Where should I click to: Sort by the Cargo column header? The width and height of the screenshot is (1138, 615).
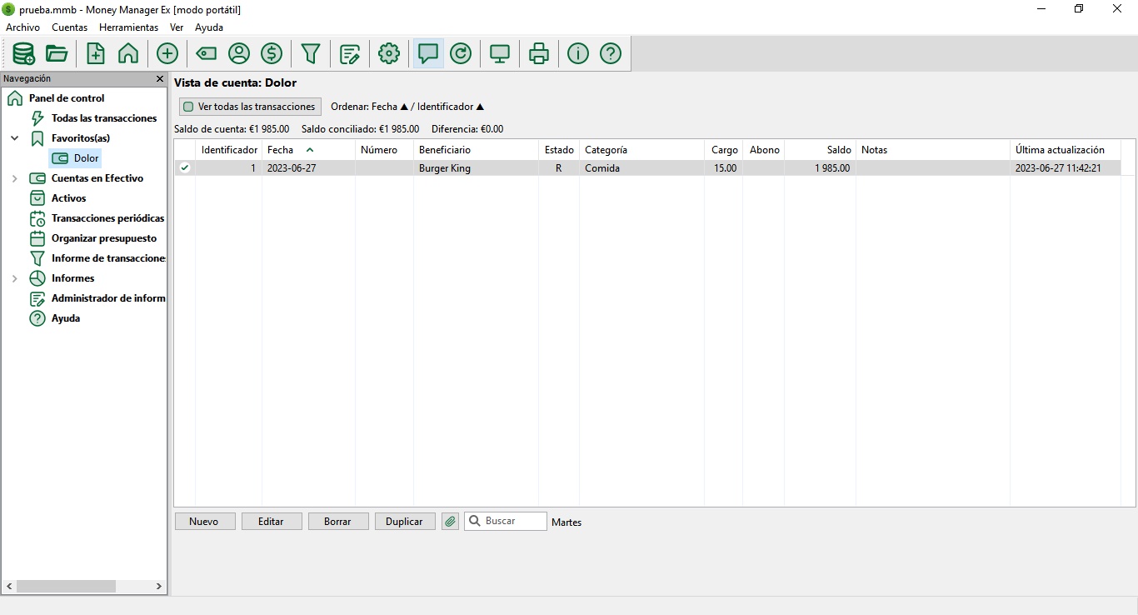723,150
